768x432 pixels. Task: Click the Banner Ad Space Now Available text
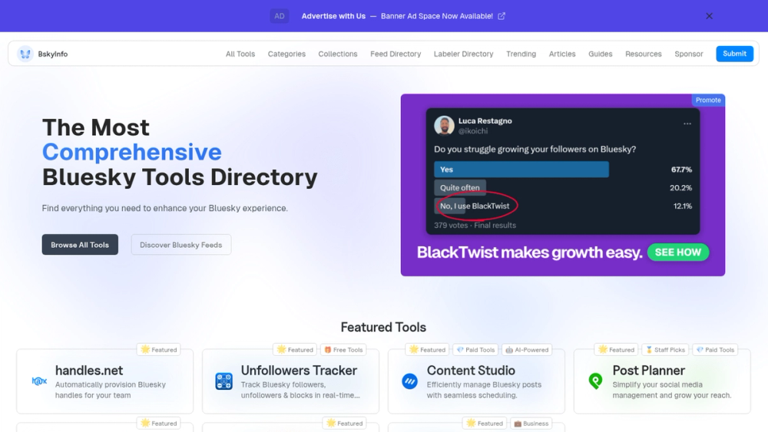tap(437, 16)
